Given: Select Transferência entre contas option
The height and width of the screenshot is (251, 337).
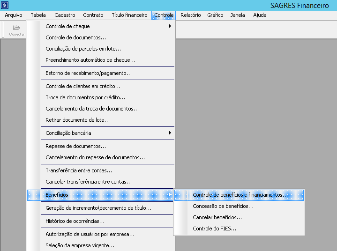Looking at the screenshot, I should click(78, 170).
